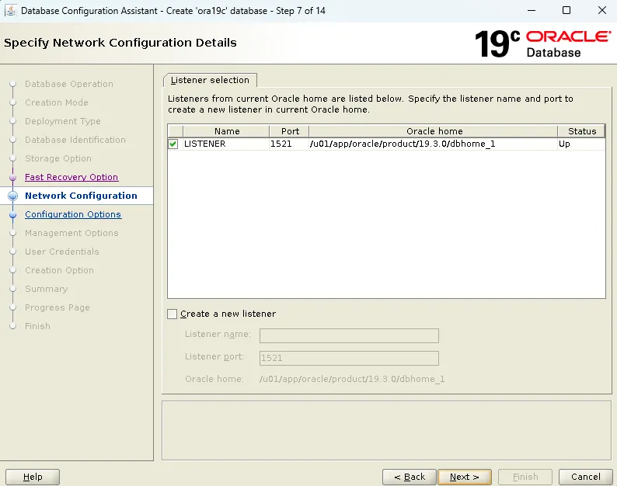
Task: Uncheck the LISTENER row checkbox
Action: tap(173, 144)
